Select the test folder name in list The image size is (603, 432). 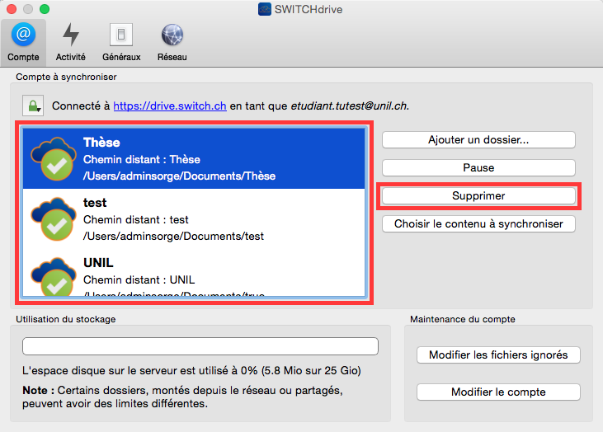(x=96, y=203)
